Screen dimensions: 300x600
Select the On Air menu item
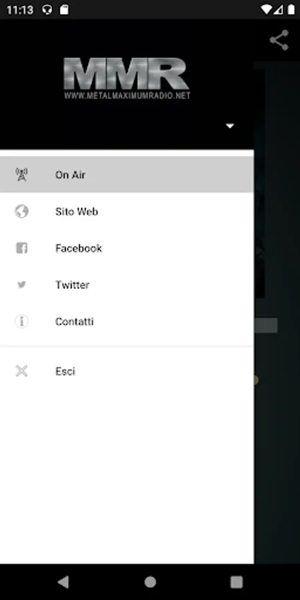(127, 175)
